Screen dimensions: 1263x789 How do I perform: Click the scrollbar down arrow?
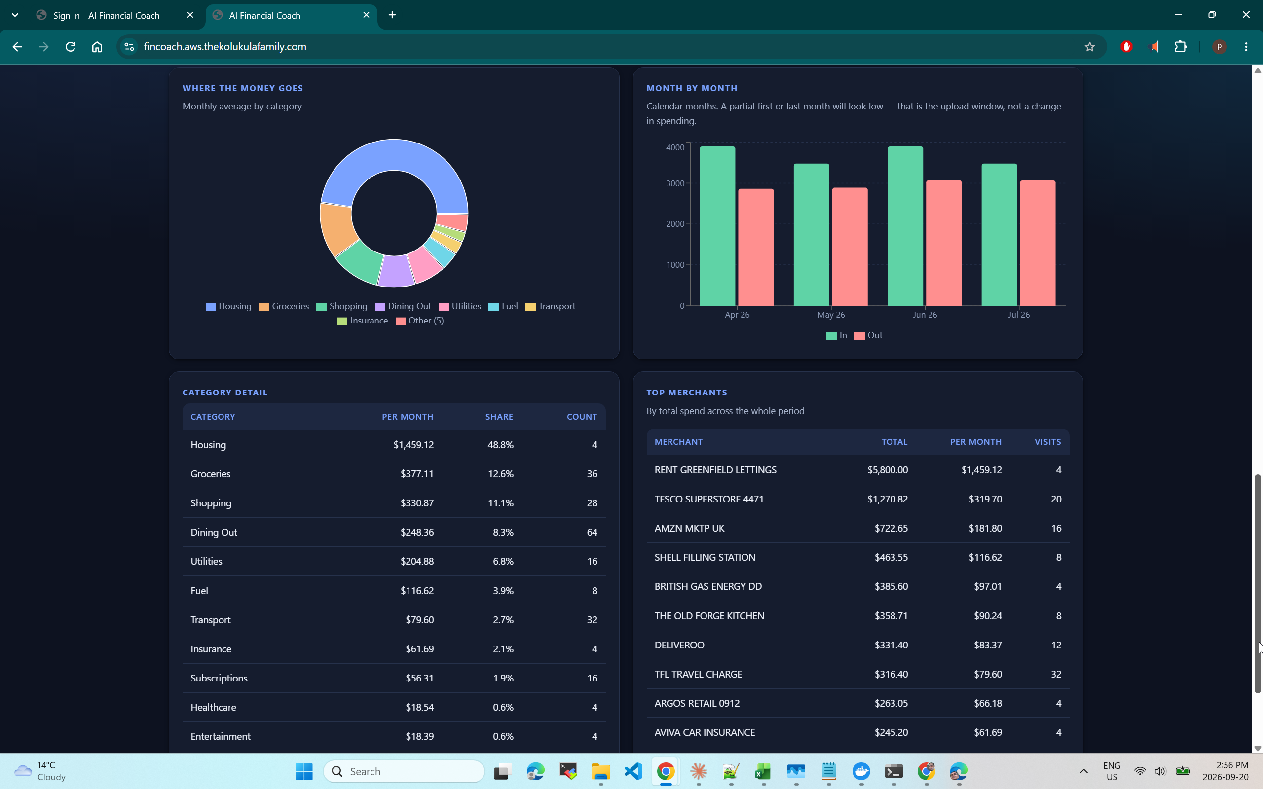coord(1257,748)
